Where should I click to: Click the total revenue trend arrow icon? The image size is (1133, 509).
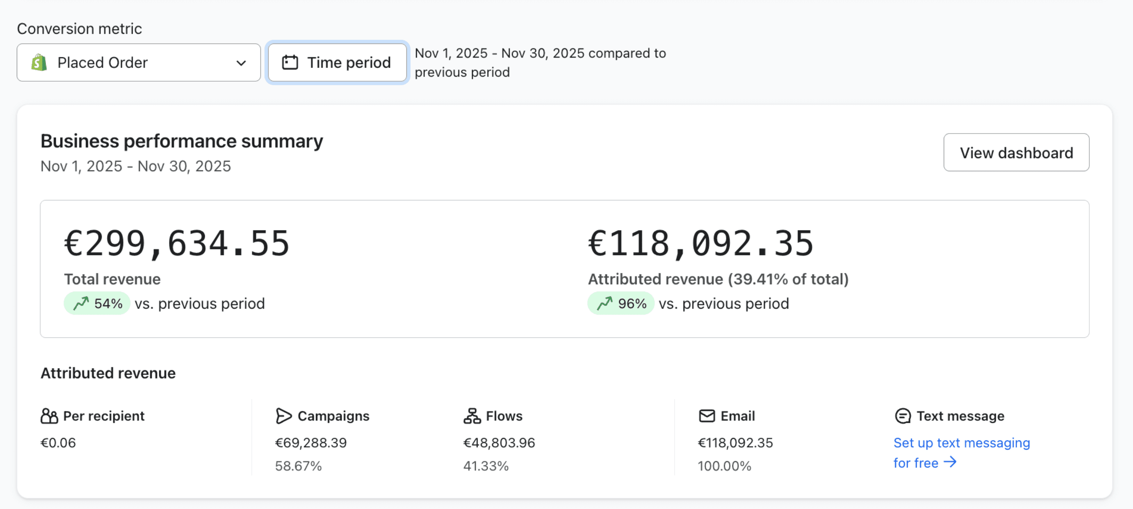[x=81, y=303]
